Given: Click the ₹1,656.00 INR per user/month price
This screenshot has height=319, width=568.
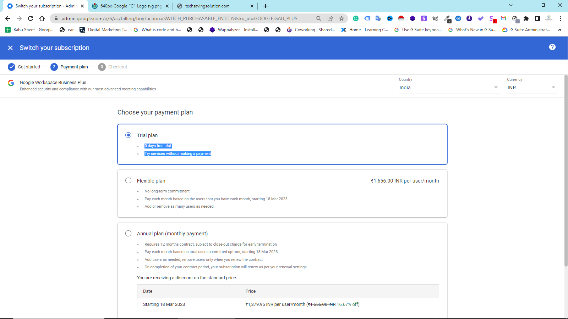Looking at the screenshot, I should 405,181.
